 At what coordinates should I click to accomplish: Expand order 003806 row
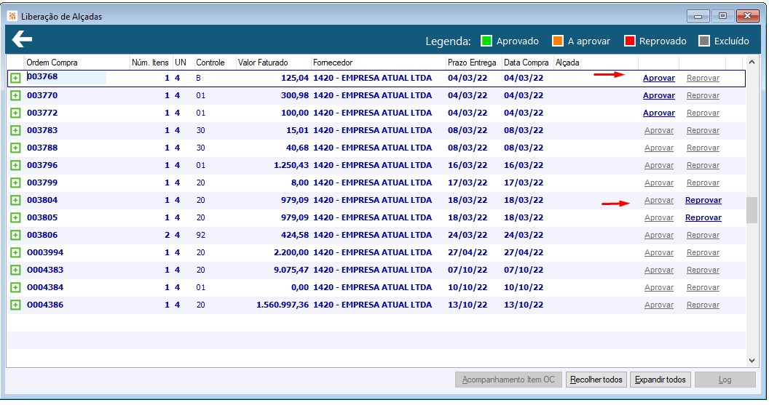[x=15, y=235]
